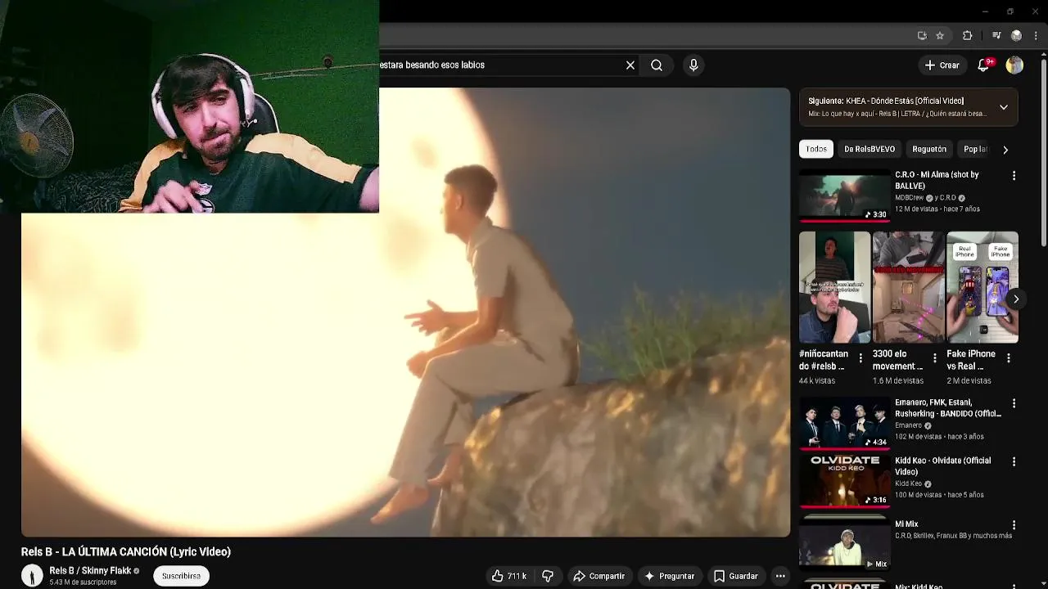Show more filter chips with right arrow
Image resolution: width=1048 pixels, height=589 pixels.
point(1005,150)
